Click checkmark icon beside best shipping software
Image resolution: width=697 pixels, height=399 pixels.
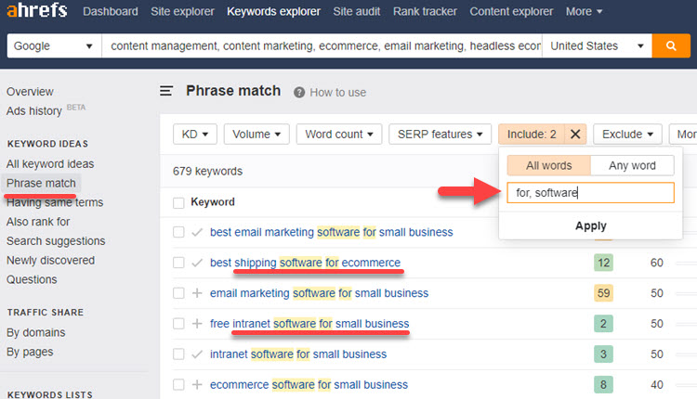pos(197,263)
